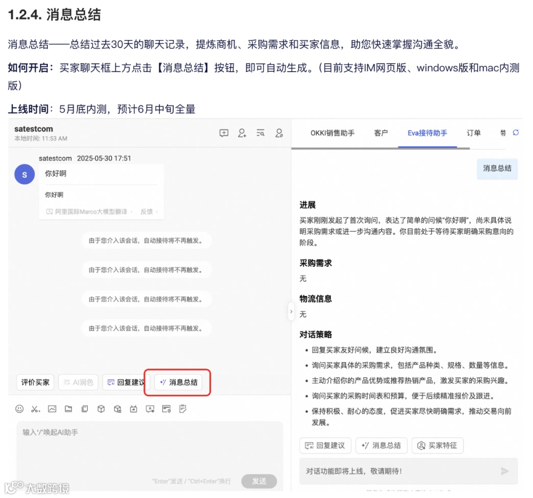Click the 本地时间: 11:53 AM text
This screenshot has height=498, width=533.
(x=41, y=138)
